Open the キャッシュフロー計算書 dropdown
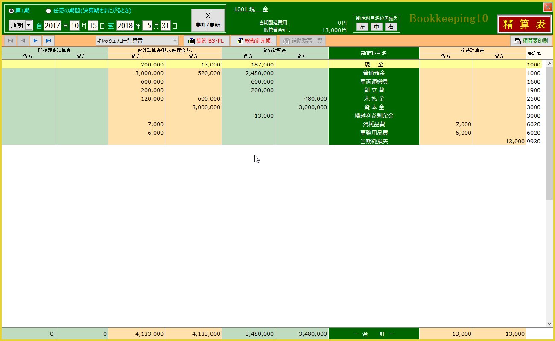This screenshot has height=341, width=555. (x=137, y=40)
